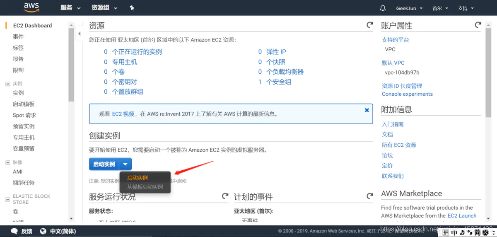This screenshot has width=497, height=237.
Task: Open the 个快照 resource link
Action: pos(276,62)
